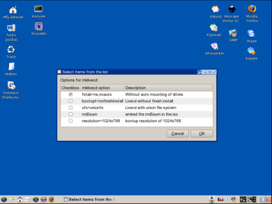Select text 'bootup resolution of 1024x768'

[153, 121]
